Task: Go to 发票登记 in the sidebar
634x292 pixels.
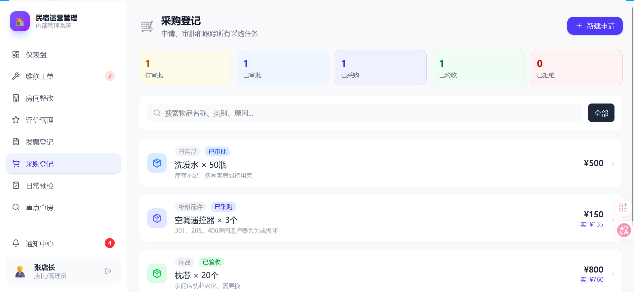Action: pyautogui.click(x=63, y=142)
